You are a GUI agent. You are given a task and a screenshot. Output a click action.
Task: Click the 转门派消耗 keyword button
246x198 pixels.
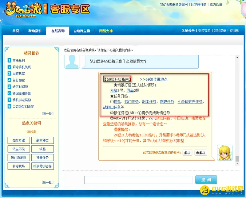19,158
